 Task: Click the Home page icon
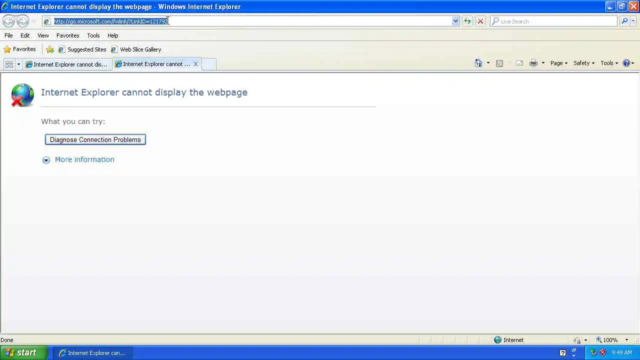(478, 63)
